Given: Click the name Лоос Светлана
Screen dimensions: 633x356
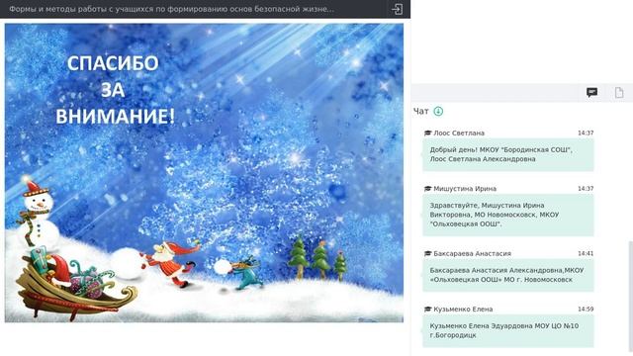Looking at the screenshot, I should 459,133.
